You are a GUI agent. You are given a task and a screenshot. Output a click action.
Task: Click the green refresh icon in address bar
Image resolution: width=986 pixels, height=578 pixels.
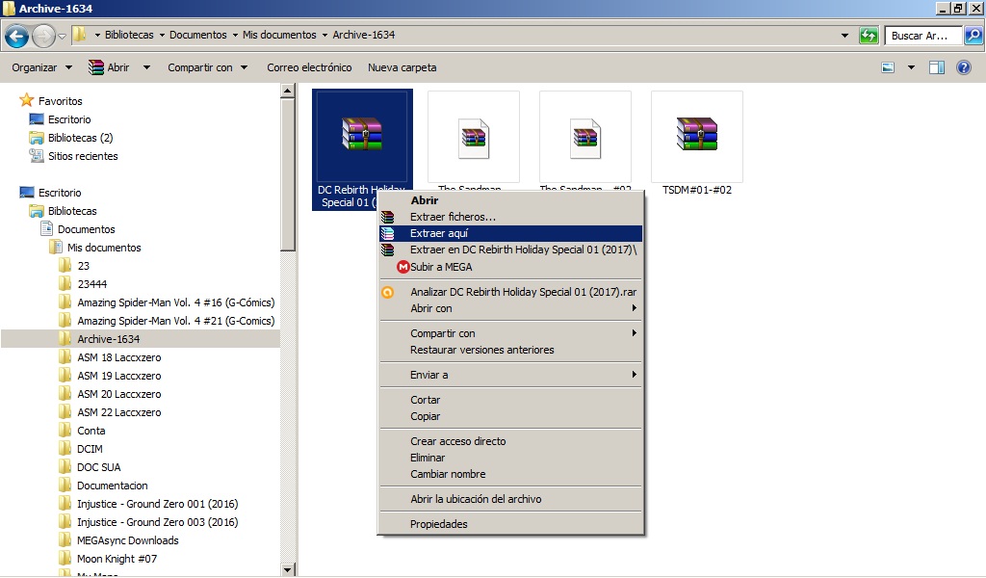869,36
